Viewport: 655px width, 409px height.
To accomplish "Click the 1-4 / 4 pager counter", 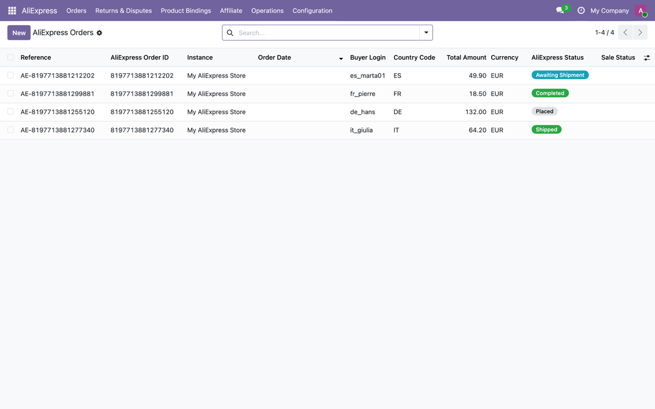I will [604, 33].
